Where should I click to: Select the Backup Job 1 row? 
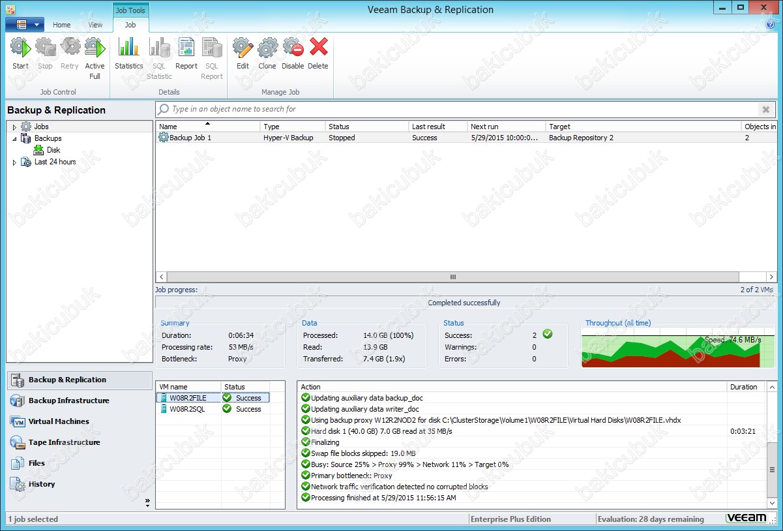coord(466,138)
